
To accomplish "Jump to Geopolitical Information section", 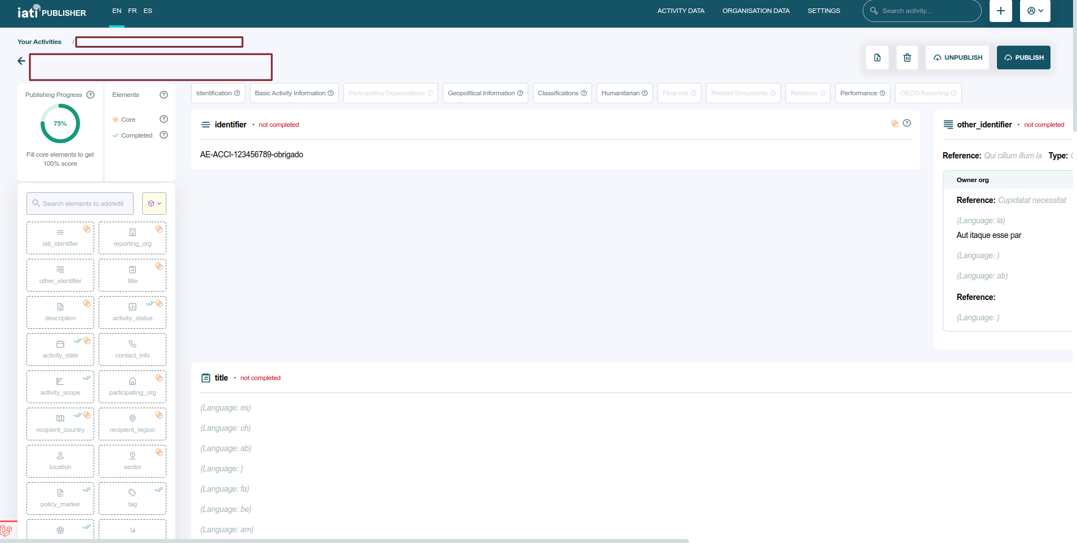I will click(x=485, y=93).
